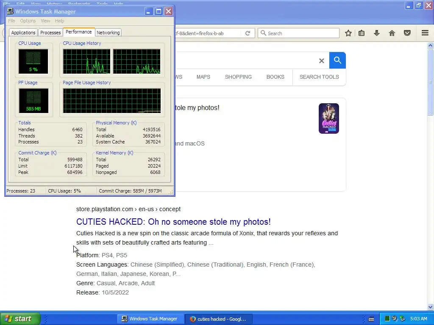Viewport: 434px width, 325px height.
Task: Select the Performance tab
Action: pos(78,32)
